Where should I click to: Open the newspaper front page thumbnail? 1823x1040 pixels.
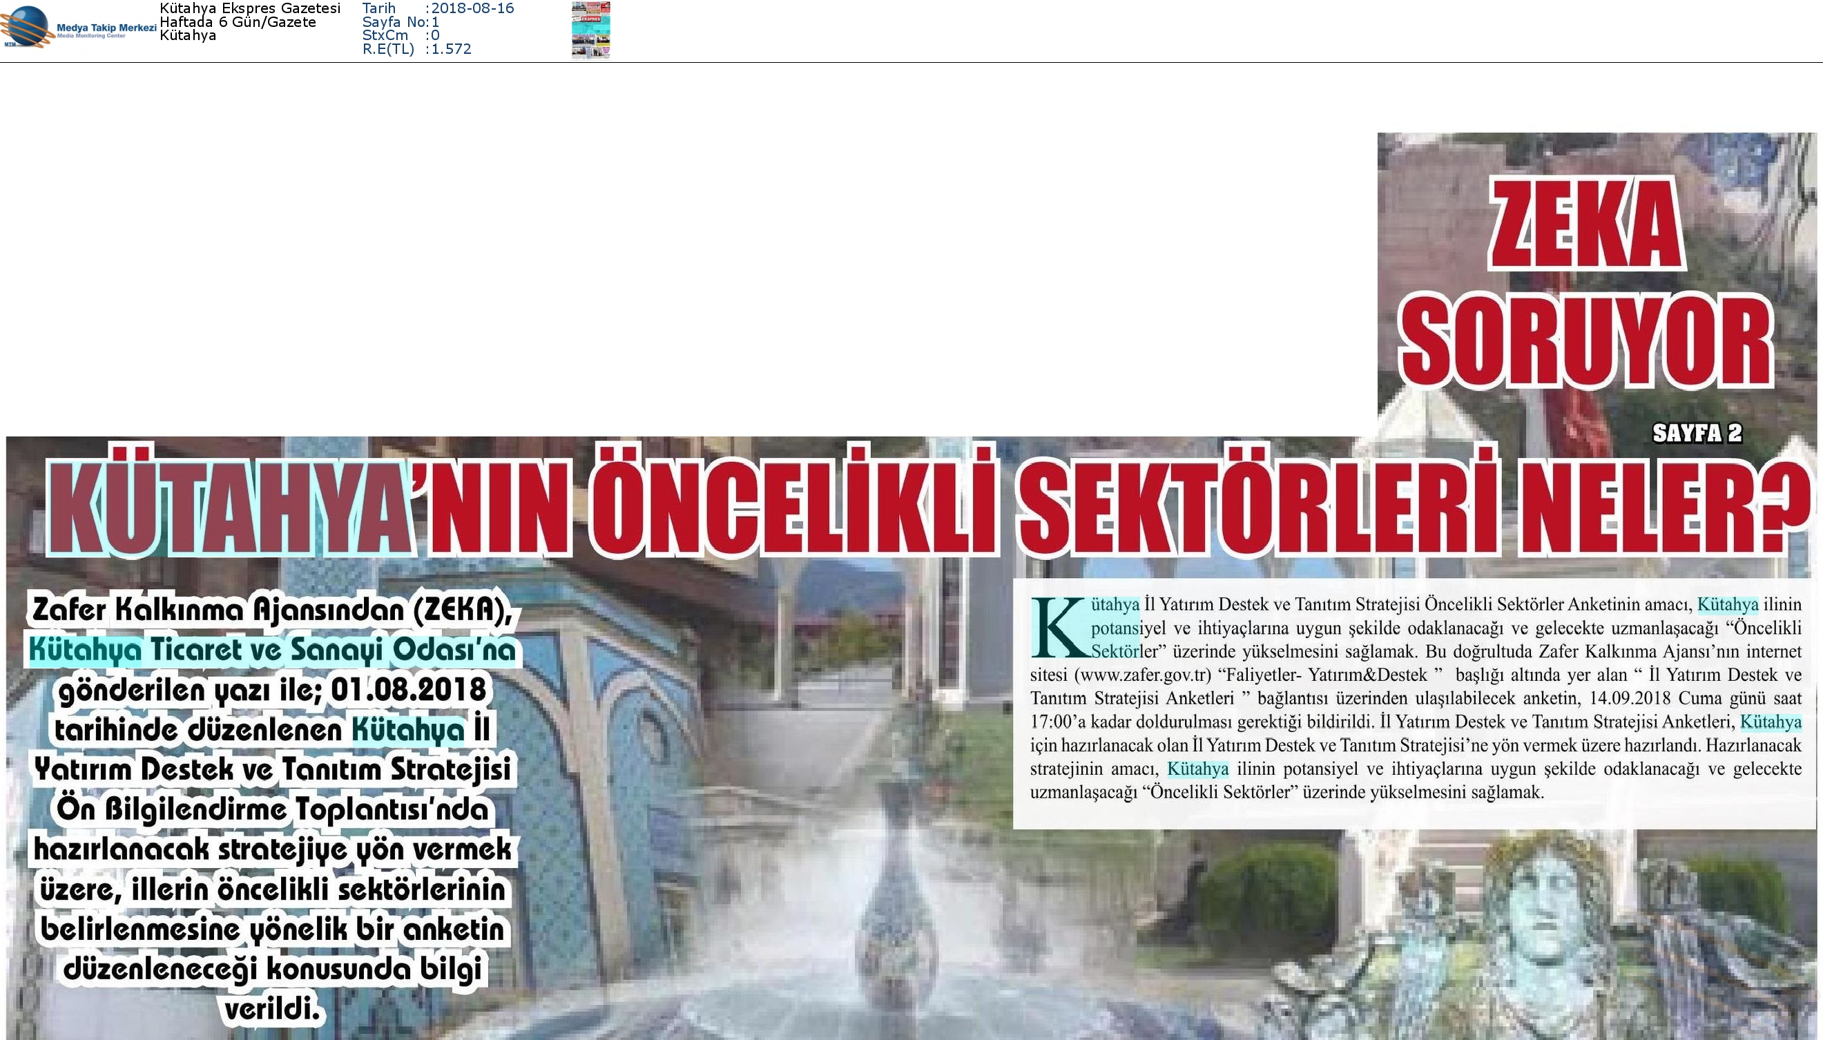[590, 30]
